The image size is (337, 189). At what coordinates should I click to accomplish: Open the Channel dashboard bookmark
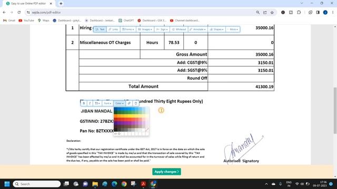coord(185,20)
